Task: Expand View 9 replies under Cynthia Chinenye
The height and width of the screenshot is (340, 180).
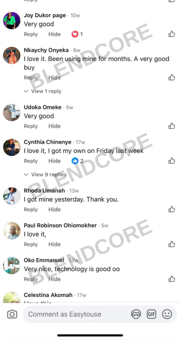Action: click(x=45, y=175)
